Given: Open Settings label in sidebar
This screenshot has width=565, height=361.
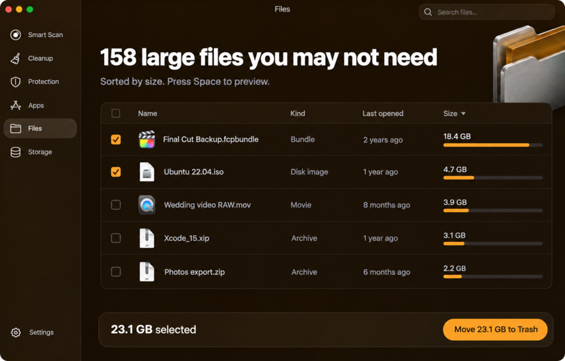Looking at the screenshot, I should pos(41,332).
